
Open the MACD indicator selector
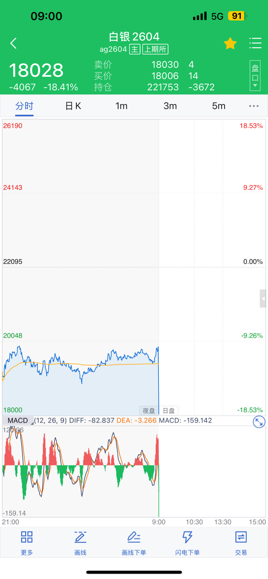[x=18, y=420]
